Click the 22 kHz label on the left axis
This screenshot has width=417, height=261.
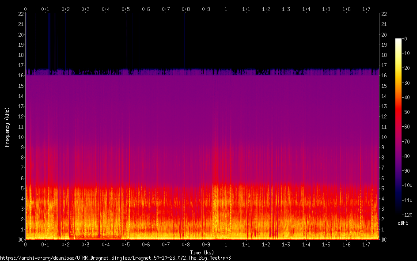click(x=21, y=14)
